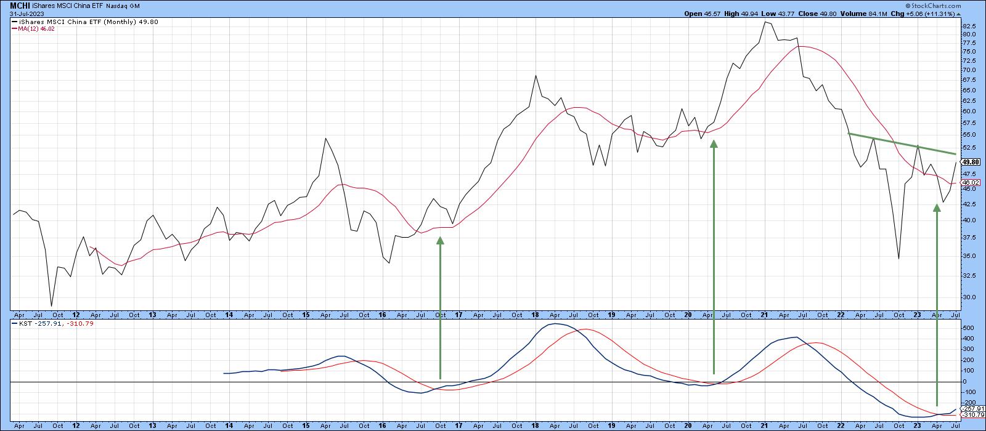
Task: Click the 300 label on KST axis
Action: (x=968, y=349)
